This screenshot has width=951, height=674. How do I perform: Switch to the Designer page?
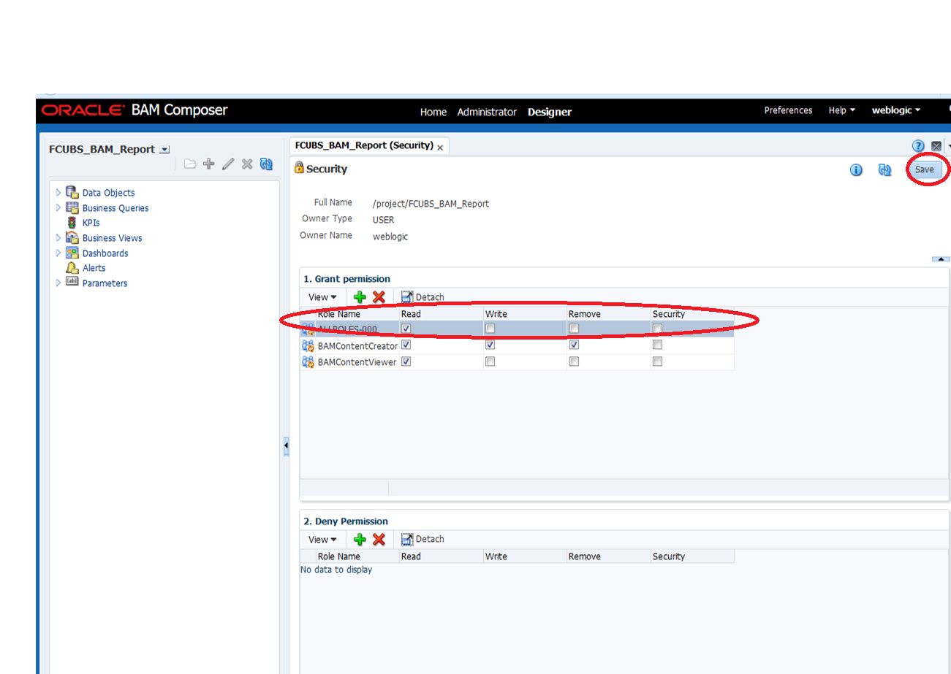click(x=550, y=112)
